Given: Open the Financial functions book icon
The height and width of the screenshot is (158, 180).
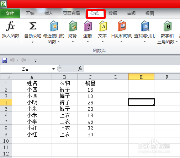Looking at the screenshot, I should point(73,26).
